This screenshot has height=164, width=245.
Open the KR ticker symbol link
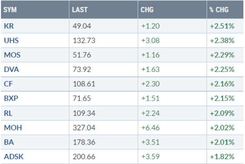coord(9,26)
